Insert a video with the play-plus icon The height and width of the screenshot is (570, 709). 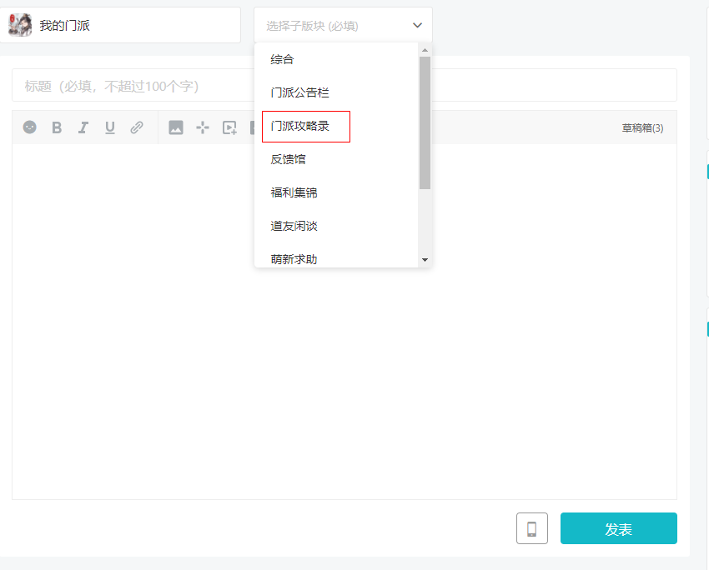point(229,127)
